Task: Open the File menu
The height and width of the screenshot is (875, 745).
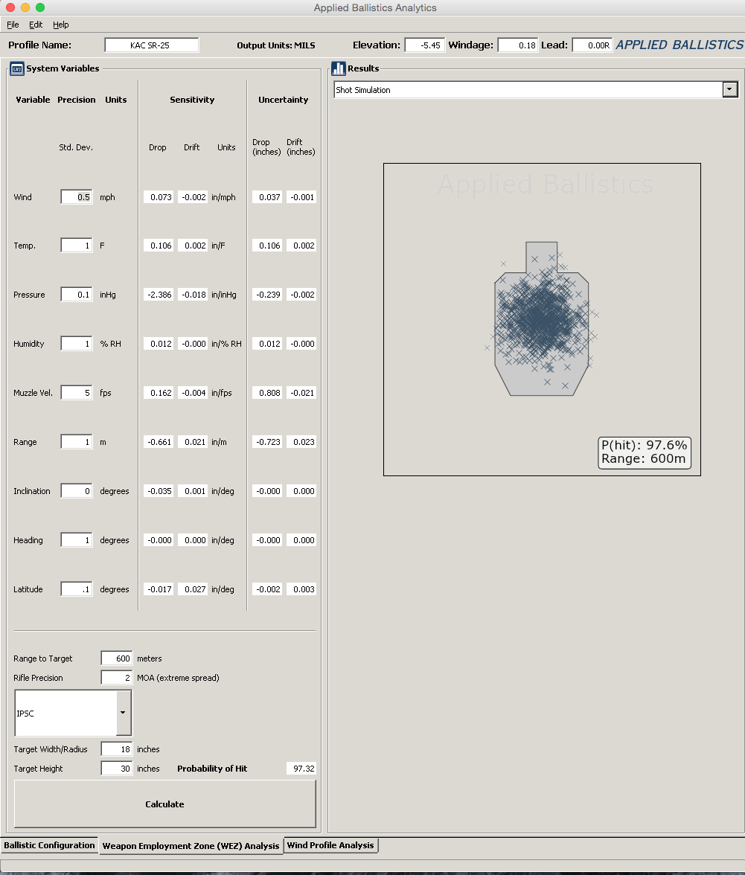Action: 13,25
